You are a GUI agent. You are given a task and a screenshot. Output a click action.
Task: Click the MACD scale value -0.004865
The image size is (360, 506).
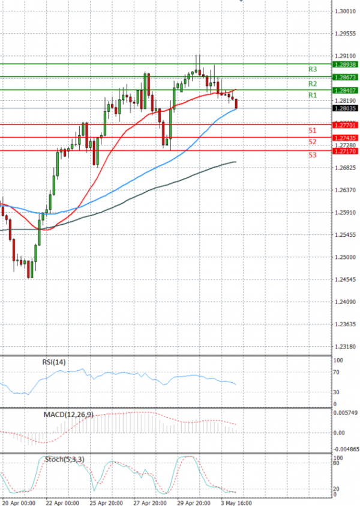pos(346,449)
